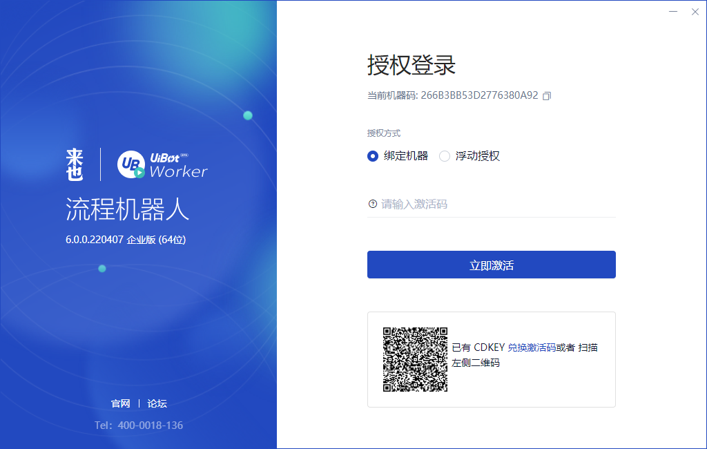This screenshot has height=449, width=707.
Task: Click the 流程机器人 title text
Action: point(127,209)
